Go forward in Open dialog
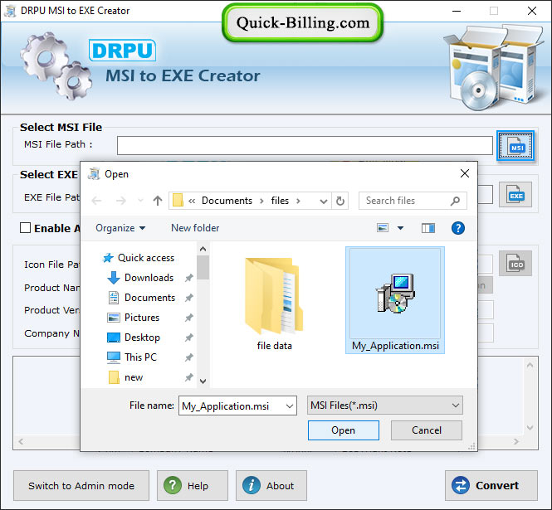 tap(120, 201)
